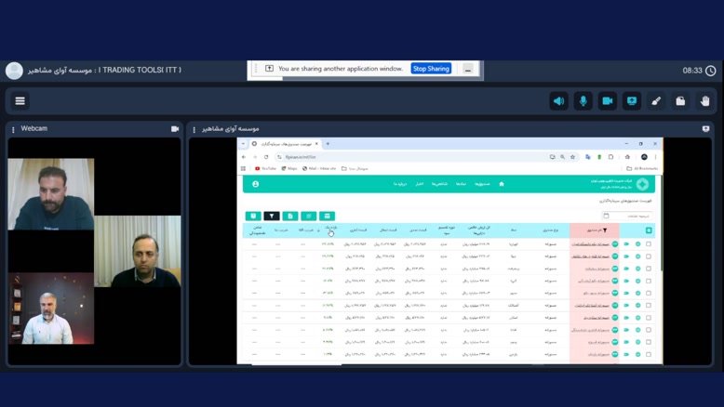724x407 pixels.
Task: Select the pen drawing tool icon
Action: click(x=656, y=100)
